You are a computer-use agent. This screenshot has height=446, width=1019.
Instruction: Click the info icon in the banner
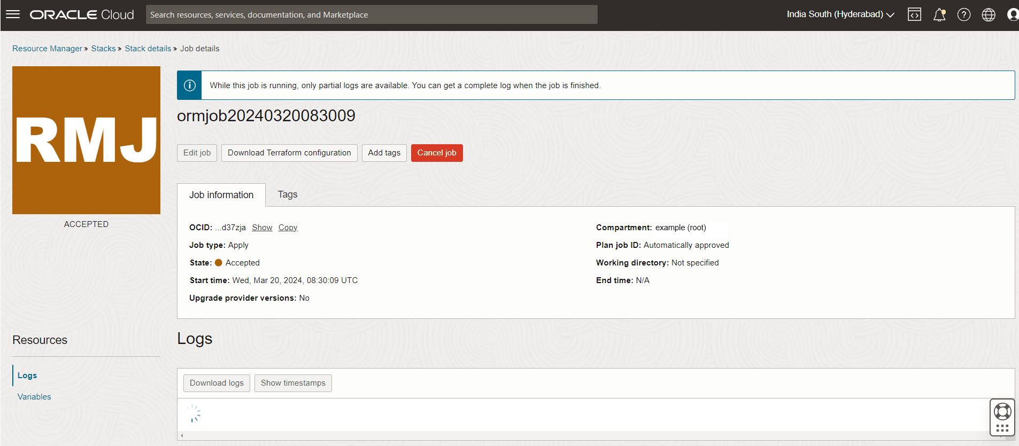189,85
